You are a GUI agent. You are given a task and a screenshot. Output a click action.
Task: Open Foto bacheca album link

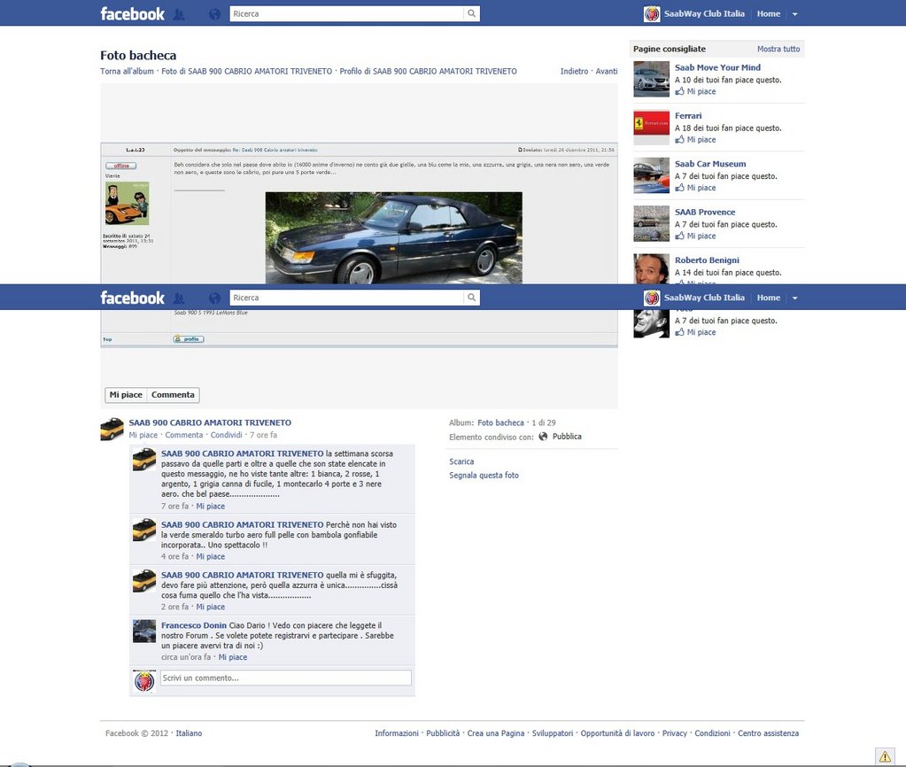pos(500,422)
